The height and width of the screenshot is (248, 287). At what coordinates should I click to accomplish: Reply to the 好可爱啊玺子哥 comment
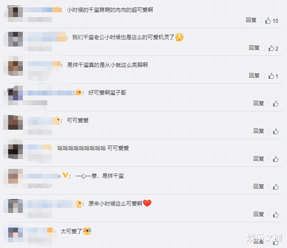[258, 103]
